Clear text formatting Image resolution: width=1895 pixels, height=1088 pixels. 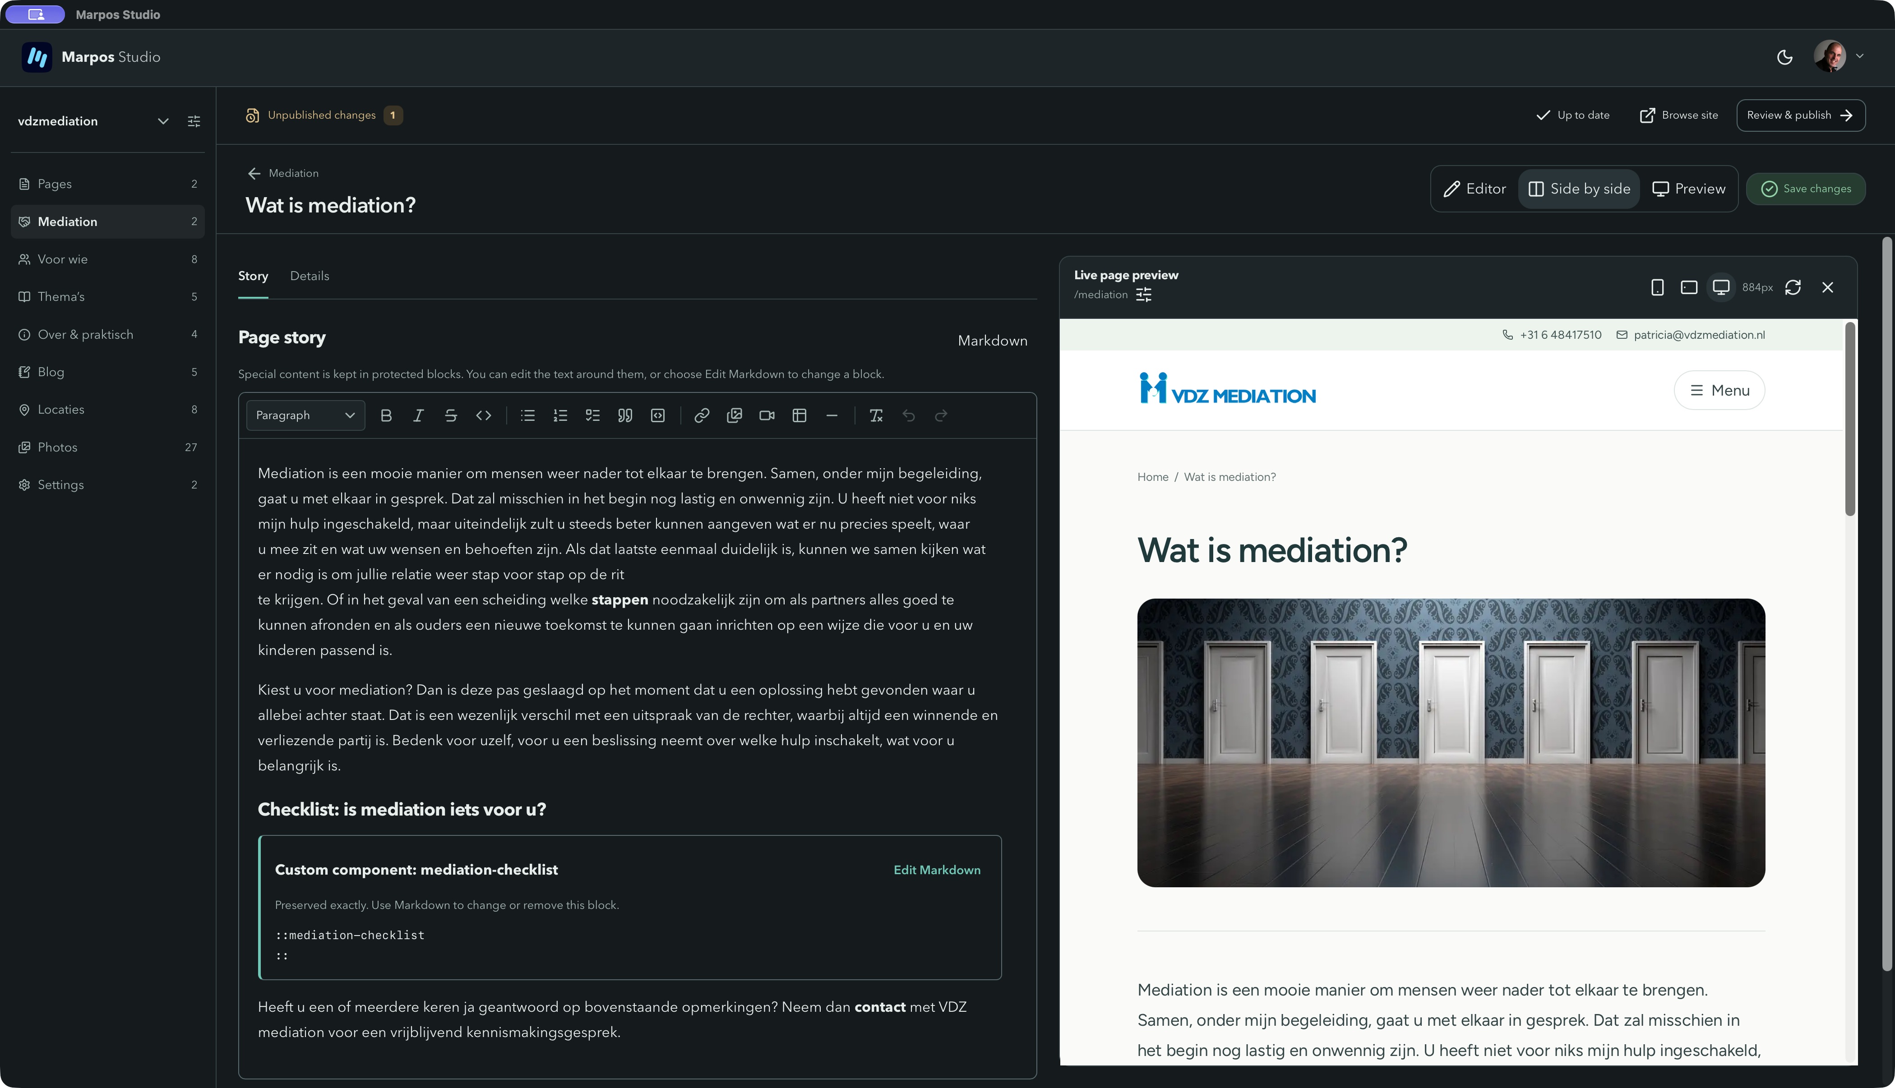click(876, 415)
